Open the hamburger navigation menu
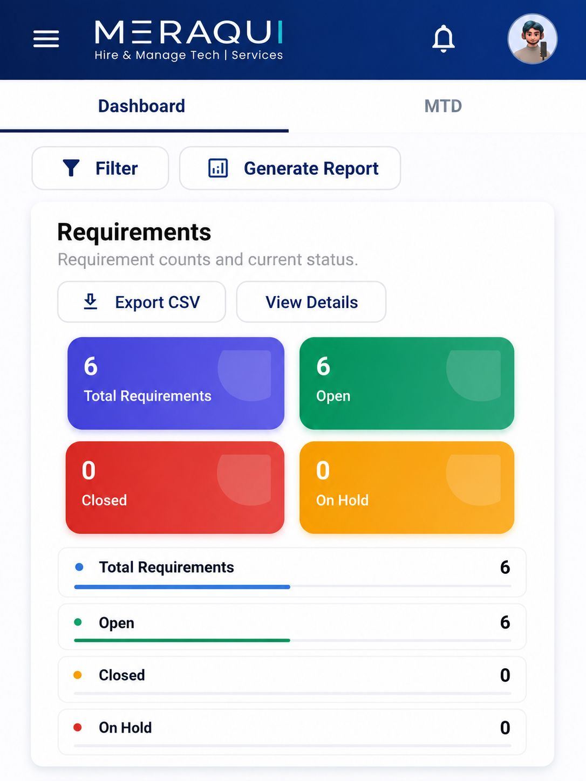 (x=46, y=39)
